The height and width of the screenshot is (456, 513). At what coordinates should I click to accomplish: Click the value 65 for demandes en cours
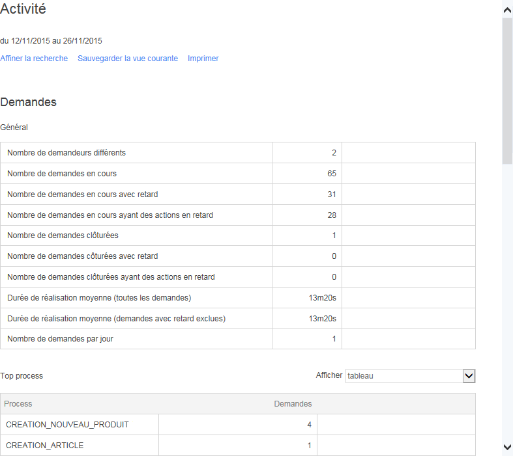[332, 174]
